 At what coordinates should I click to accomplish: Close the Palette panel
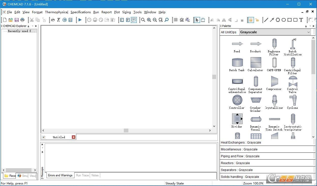313,26
